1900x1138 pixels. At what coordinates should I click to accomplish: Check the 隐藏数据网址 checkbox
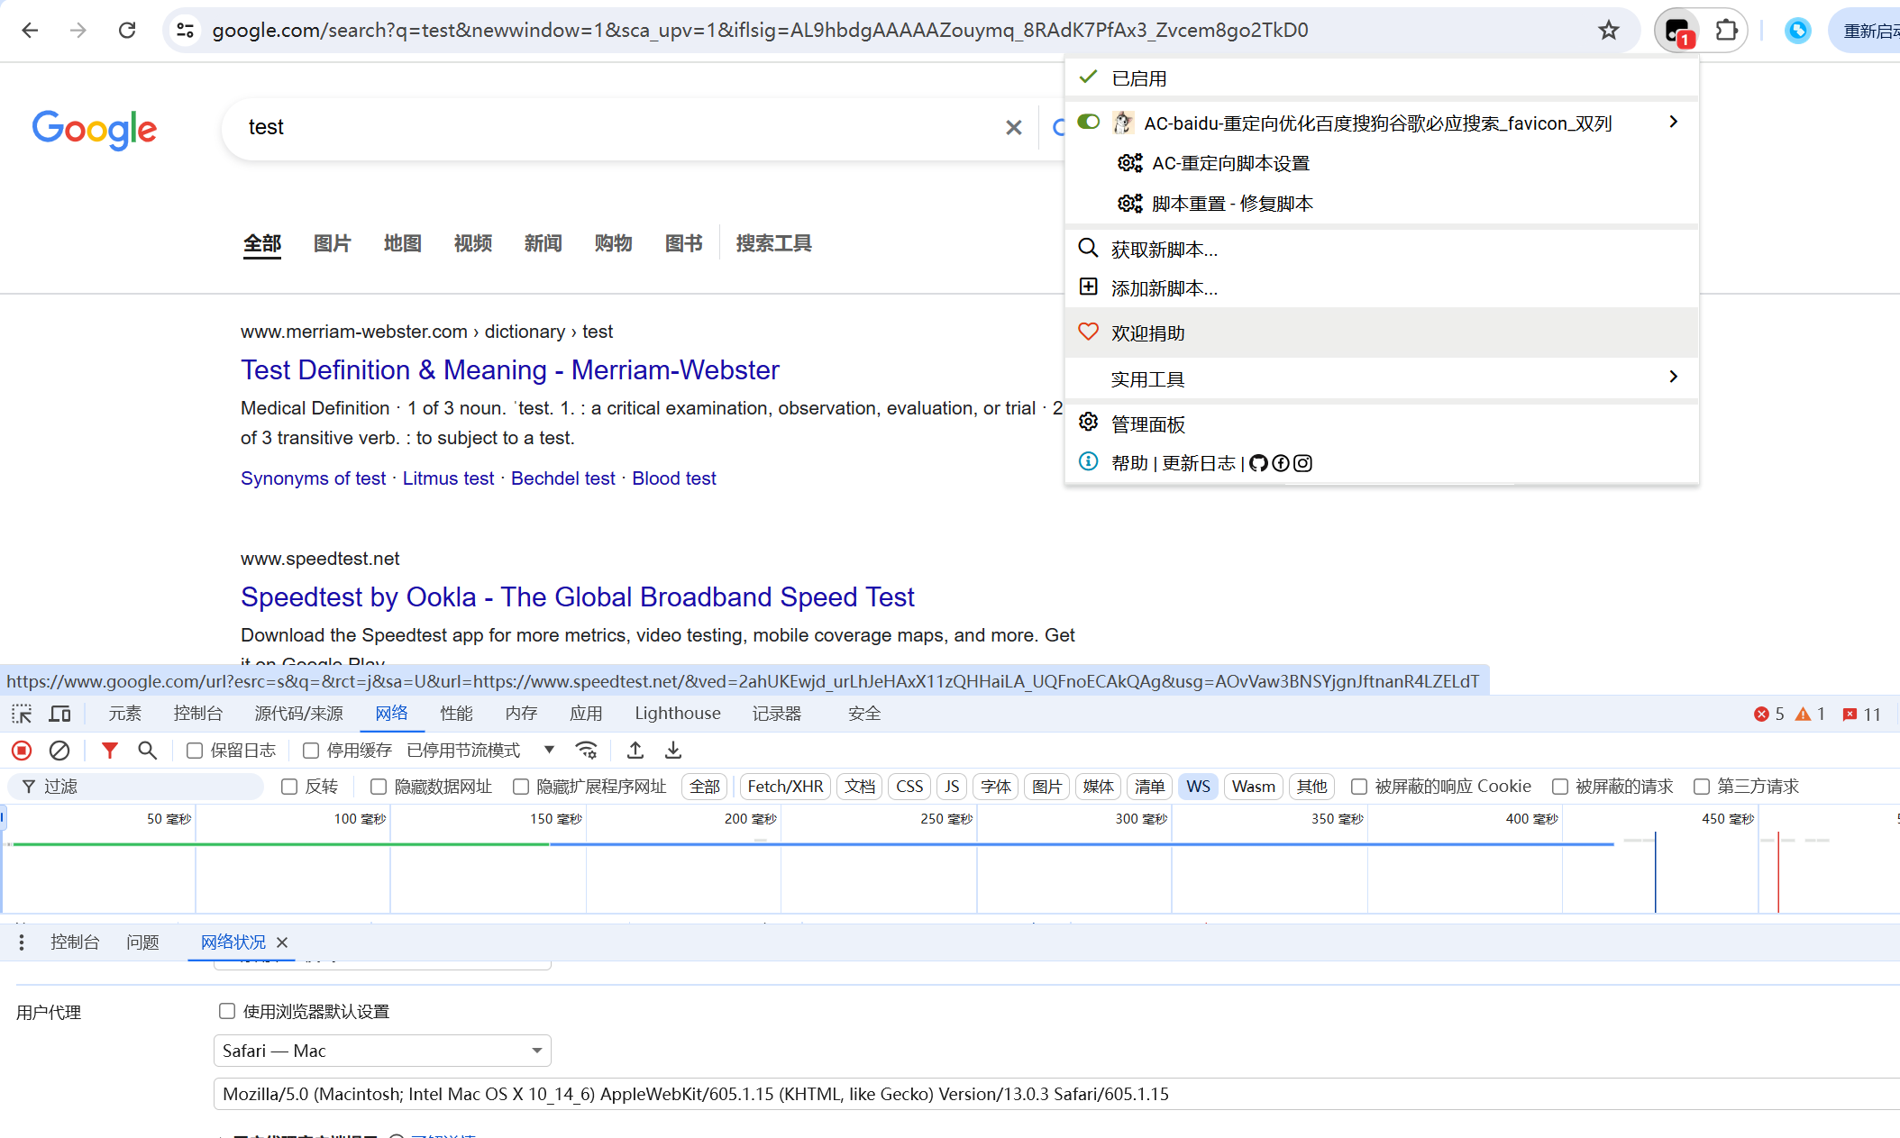pyautogui.click(x=379, y=787)
